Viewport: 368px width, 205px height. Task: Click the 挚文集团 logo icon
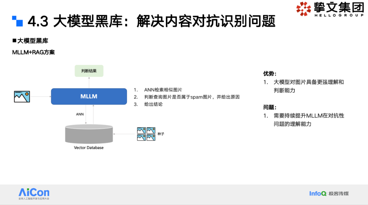click(304, 9)
